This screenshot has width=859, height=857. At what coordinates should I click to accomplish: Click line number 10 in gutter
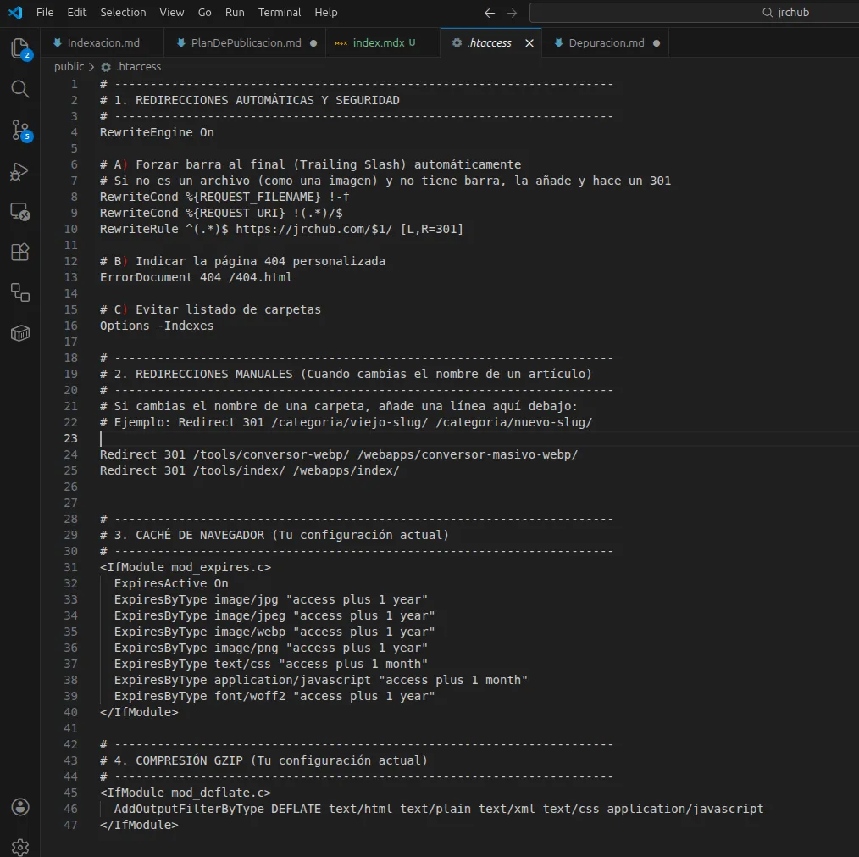coord(70,229)
